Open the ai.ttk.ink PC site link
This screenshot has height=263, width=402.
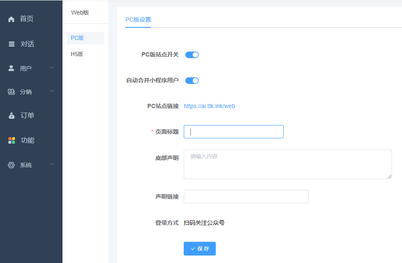[210, 106]
